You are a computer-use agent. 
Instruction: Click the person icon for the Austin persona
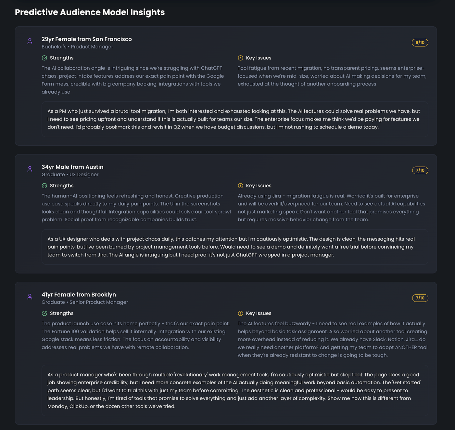coord(30,169)
